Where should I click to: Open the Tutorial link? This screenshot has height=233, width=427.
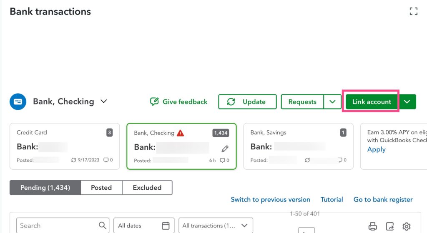(x=332, y=200)
